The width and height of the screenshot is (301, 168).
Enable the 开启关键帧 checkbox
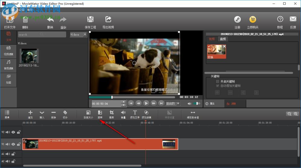218,81
